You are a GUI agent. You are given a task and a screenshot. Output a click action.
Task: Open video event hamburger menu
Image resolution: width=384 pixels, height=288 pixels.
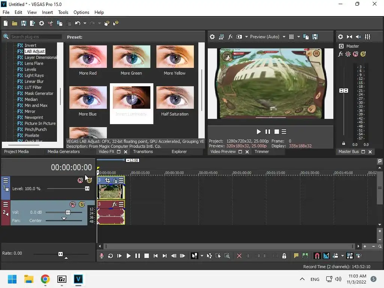121,180
